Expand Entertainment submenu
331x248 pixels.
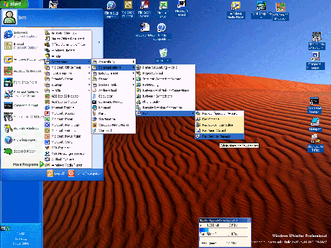coord(113,73)
